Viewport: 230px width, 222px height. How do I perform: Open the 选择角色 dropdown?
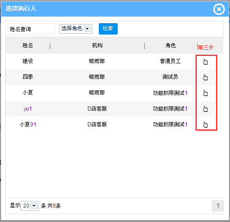coord(76,29)
